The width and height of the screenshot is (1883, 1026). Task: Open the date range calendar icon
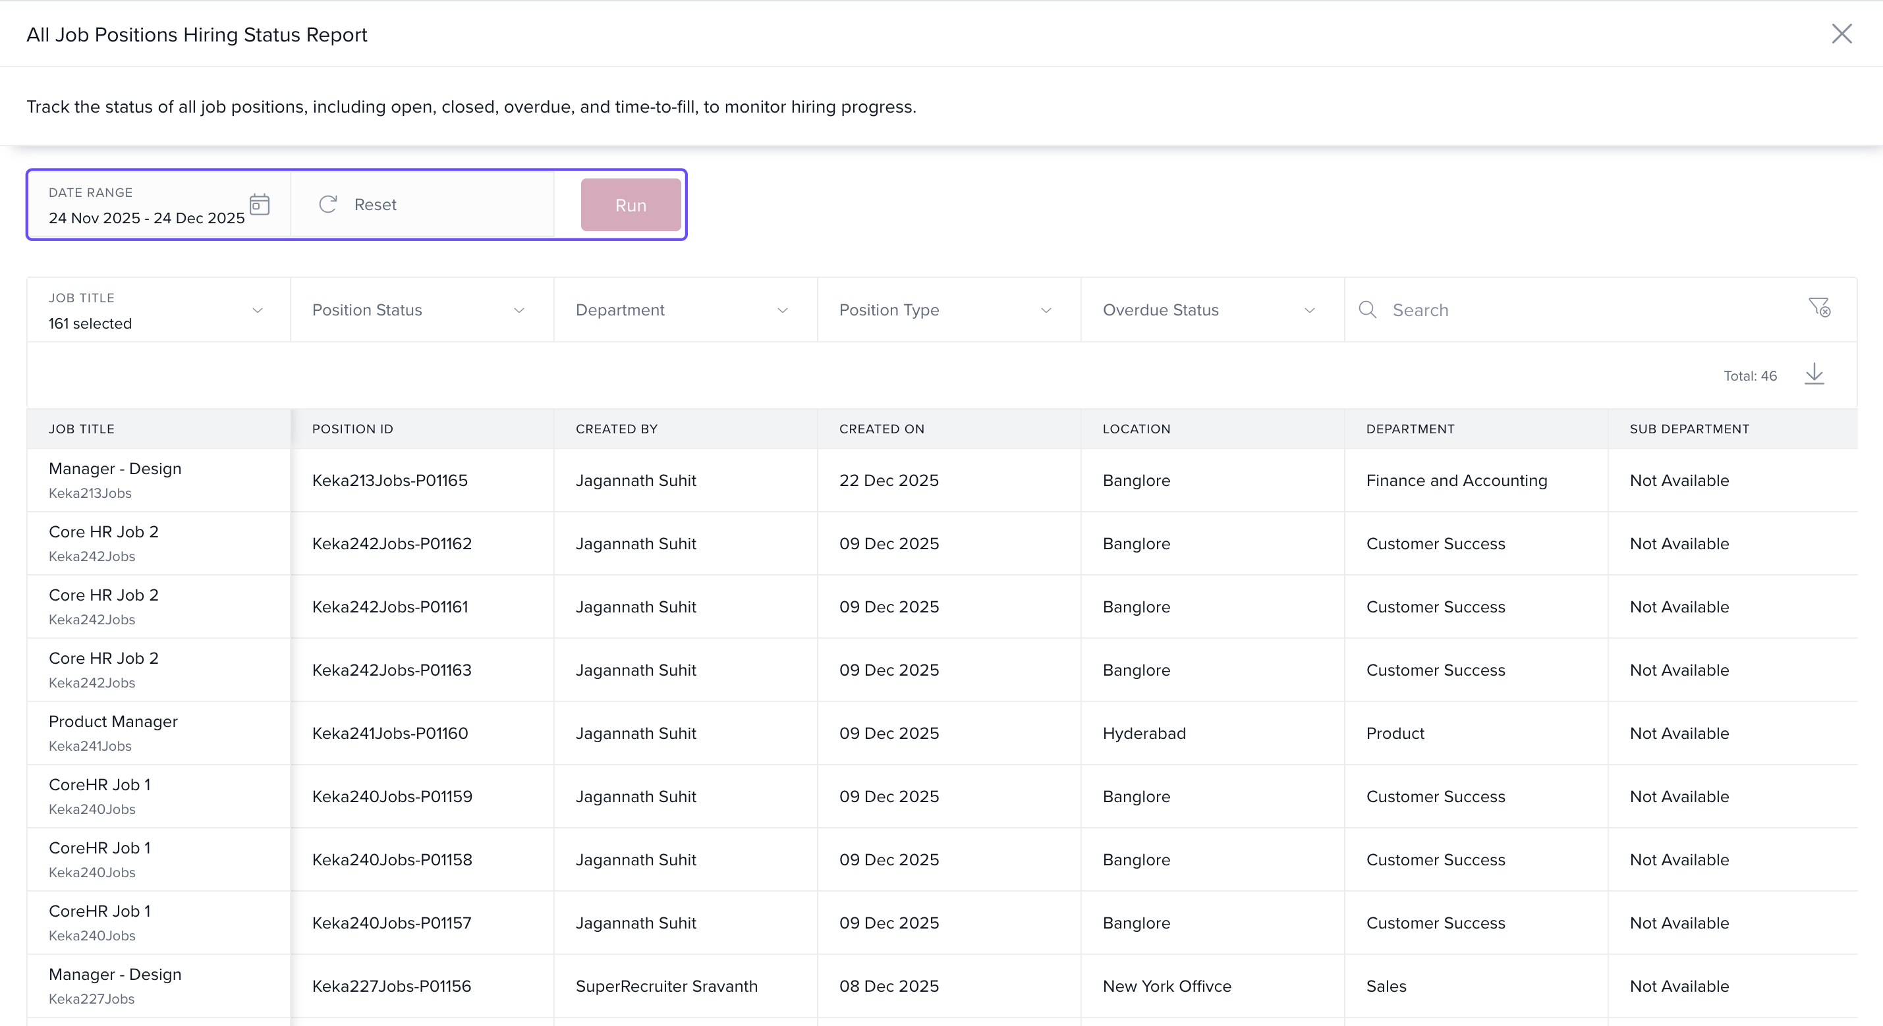pos(260,205)
